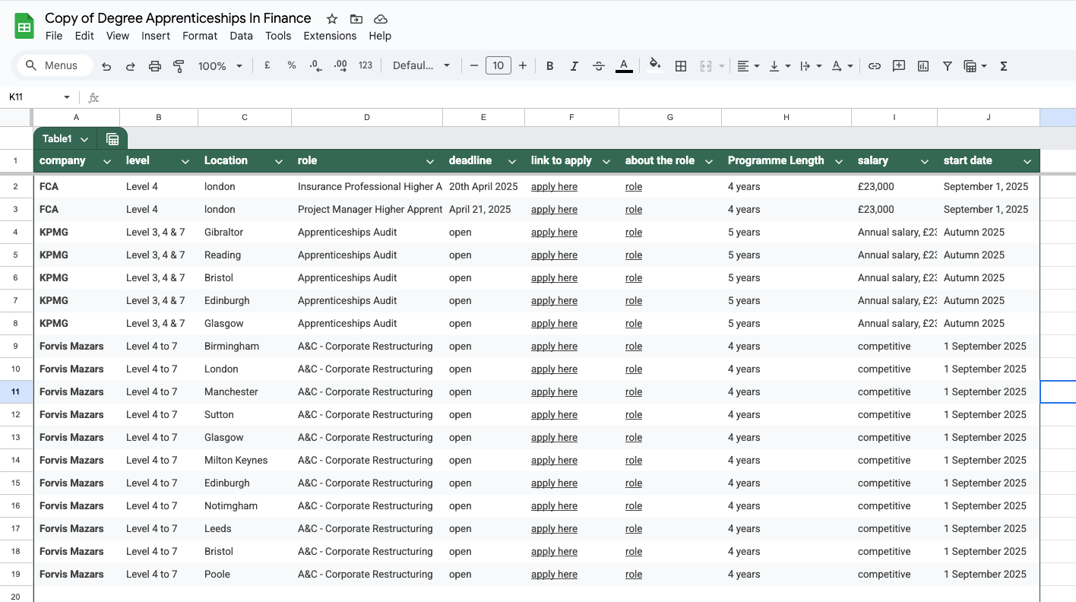Insert comment icon
Image resolution: width=1076 pixels, height=602 pixels.
tap(899, 66)
